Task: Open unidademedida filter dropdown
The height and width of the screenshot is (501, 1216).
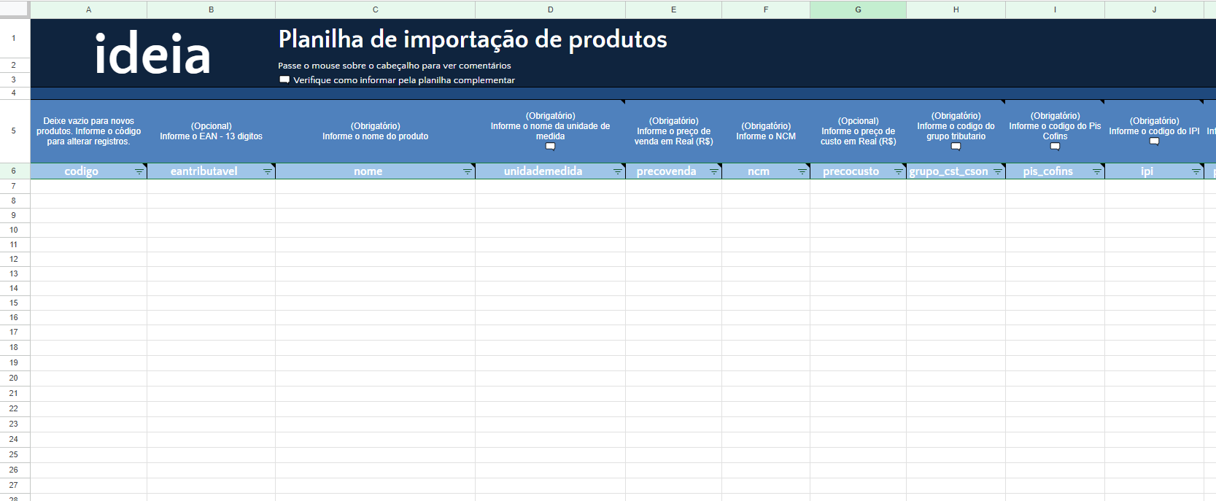Action: (x=618, y=171)
